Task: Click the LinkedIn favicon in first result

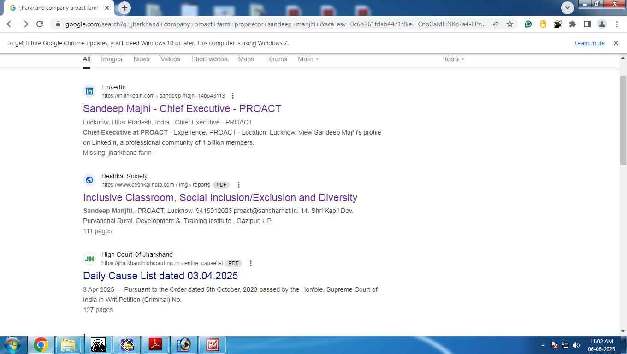Action: [89, 91]
